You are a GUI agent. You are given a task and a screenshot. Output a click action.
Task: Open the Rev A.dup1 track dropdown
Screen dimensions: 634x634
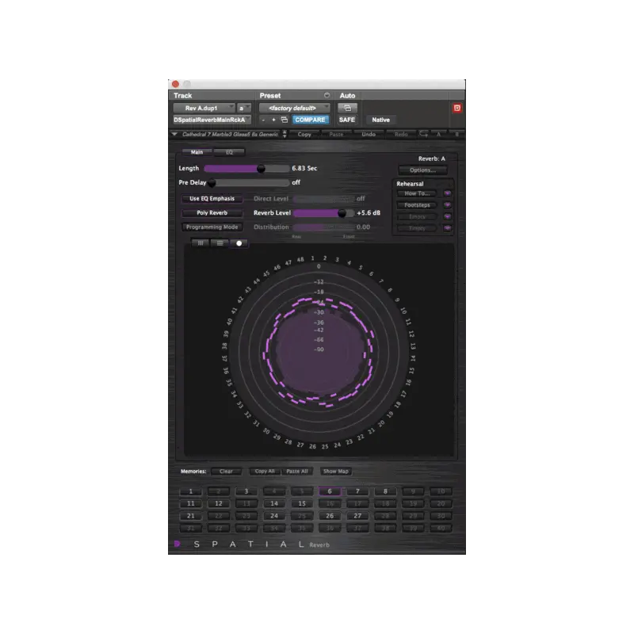tap(204, 108)
